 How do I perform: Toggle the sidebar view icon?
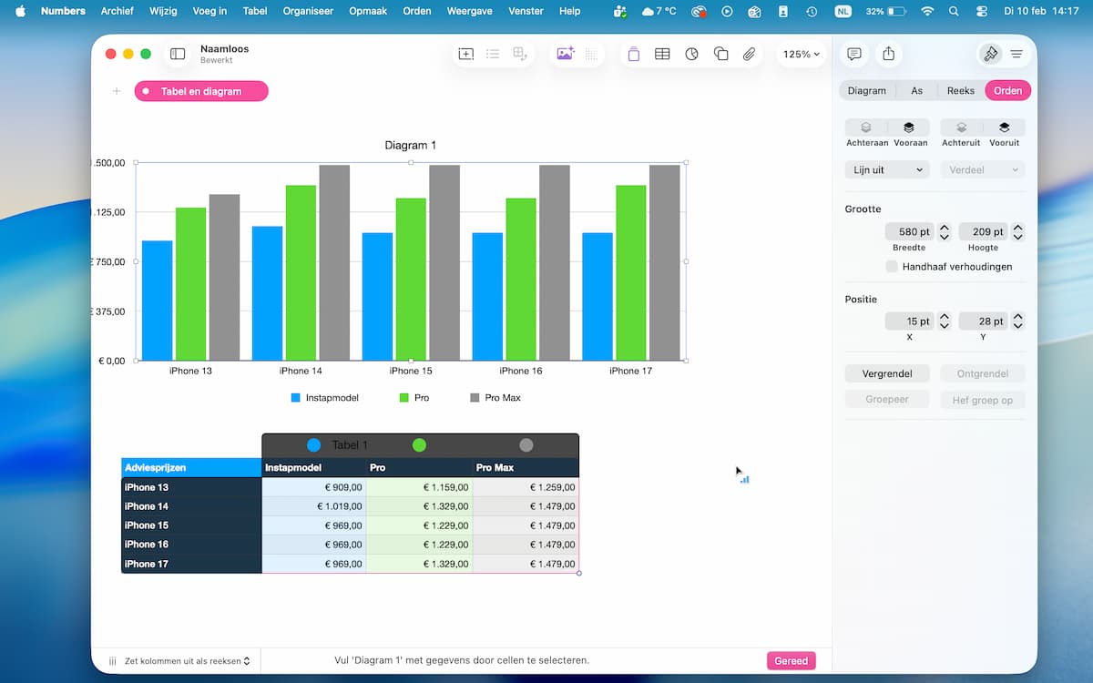point(178,55)
